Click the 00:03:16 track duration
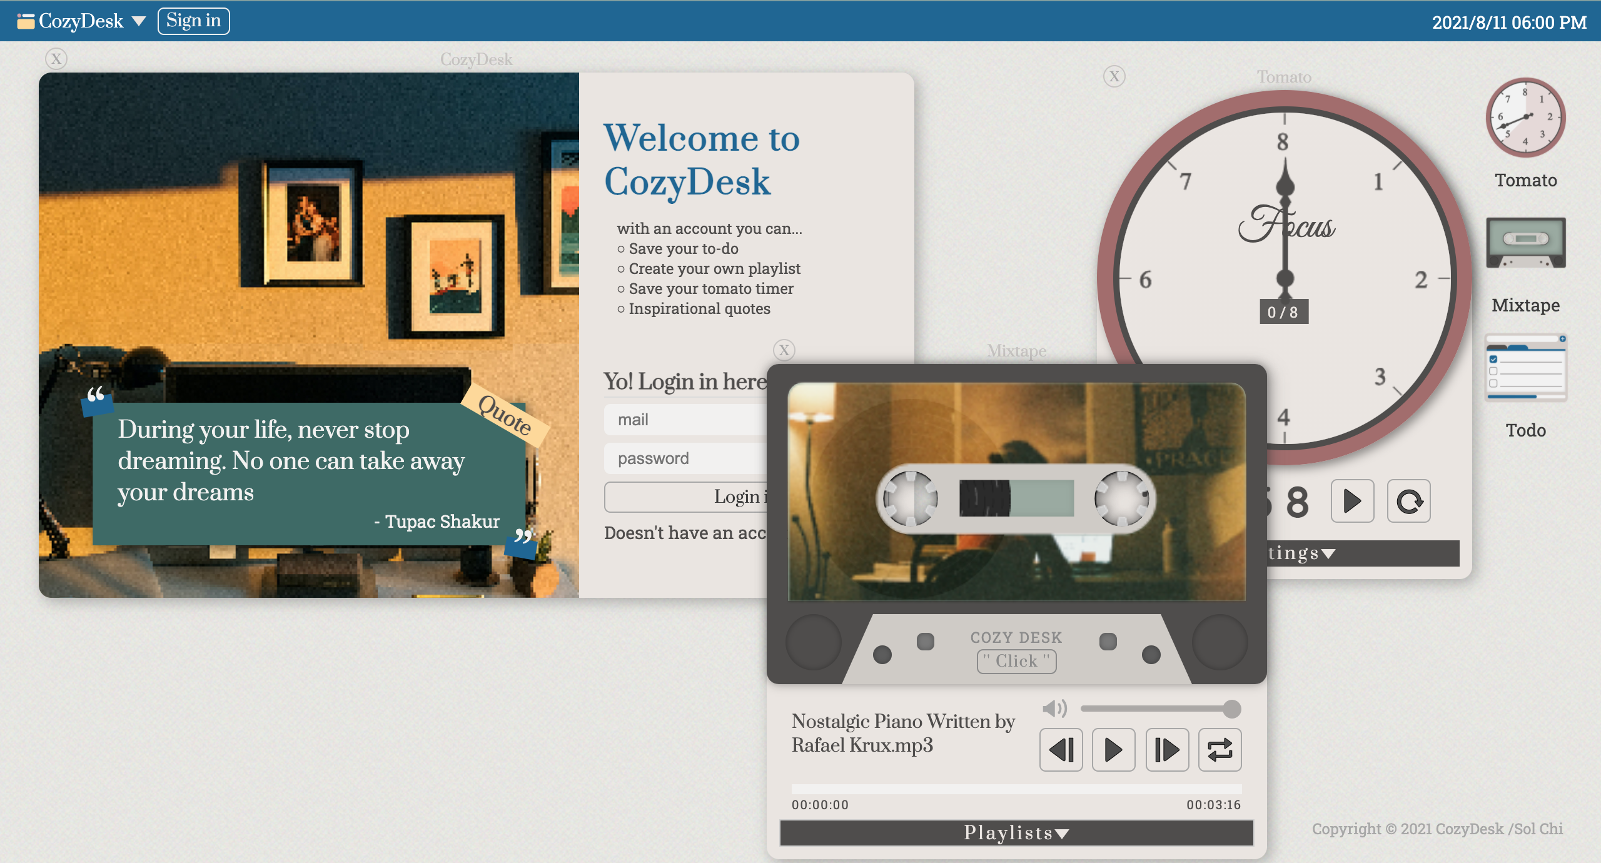The image size is (1601, 863). [x=1213, y=805]
